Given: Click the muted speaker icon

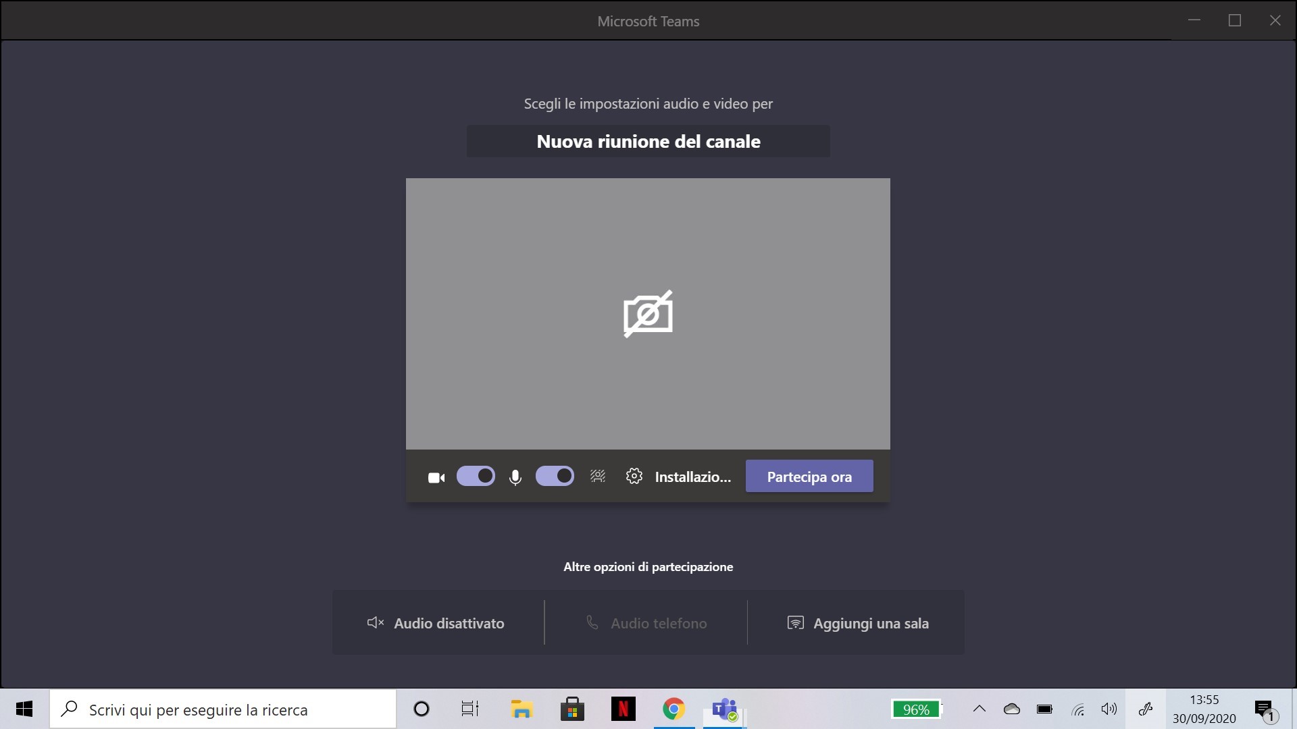Looking at the screenshot, I should pos(376,622).
